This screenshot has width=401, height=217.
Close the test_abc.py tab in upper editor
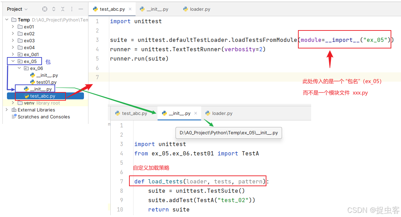[x=130, y=9]
